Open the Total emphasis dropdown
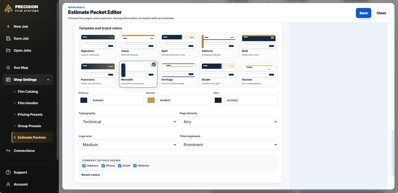The height and width of the screenshot is (193, 398). coord(229,145)
